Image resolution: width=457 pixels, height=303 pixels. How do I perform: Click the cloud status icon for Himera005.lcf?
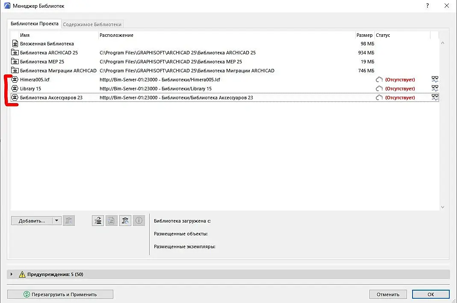(379, 80)
